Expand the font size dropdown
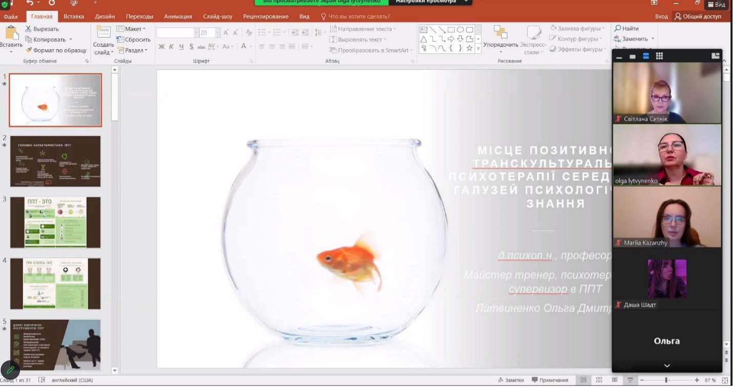This screenshot has width=733, height=387. 217,33
